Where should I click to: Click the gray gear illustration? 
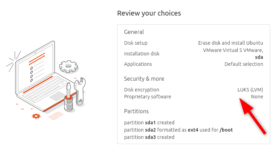(x=68, y=66)
